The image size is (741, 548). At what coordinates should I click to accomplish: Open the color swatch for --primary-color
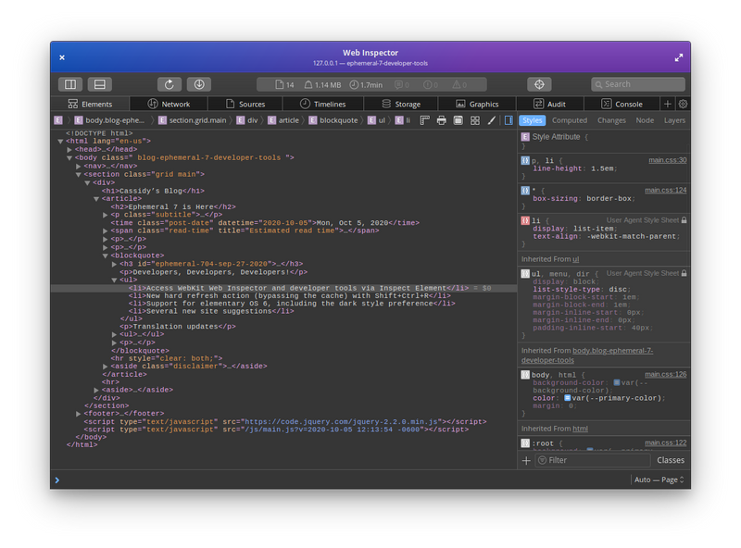pos(568,398)
